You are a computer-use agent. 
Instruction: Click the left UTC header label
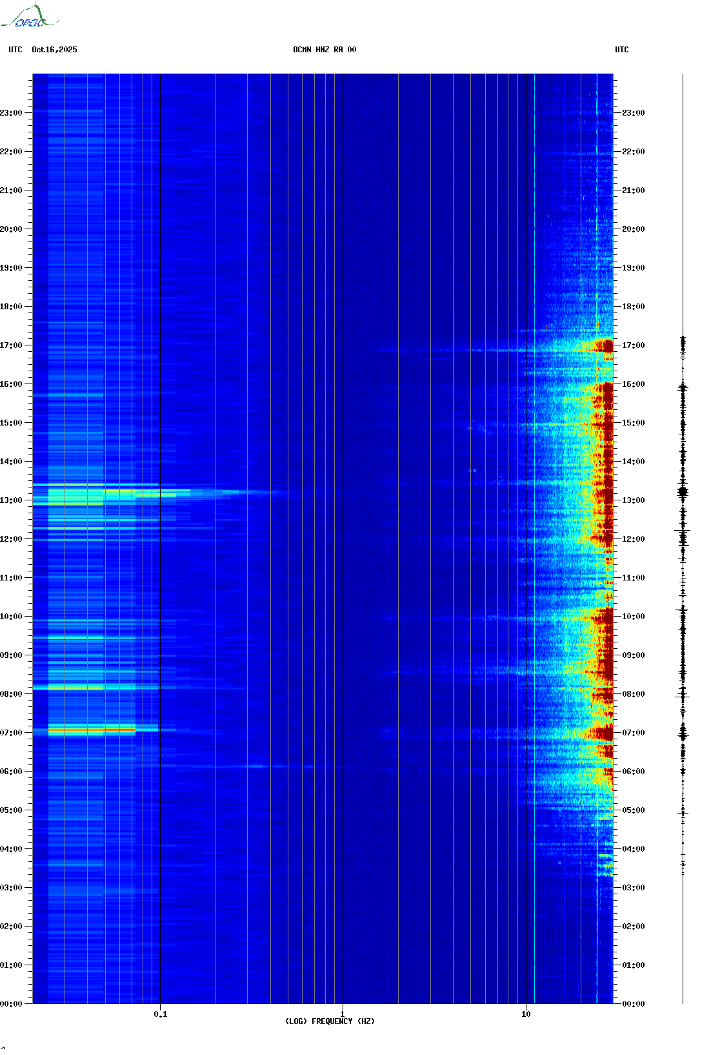15,50
